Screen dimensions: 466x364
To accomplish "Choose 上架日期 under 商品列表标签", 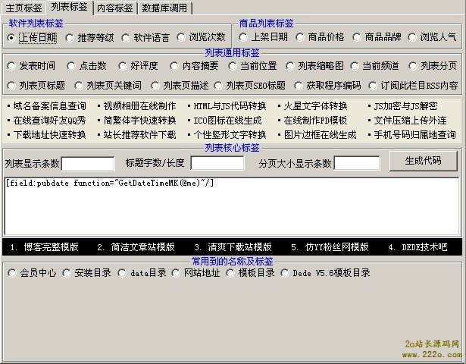I will (242, 37).
